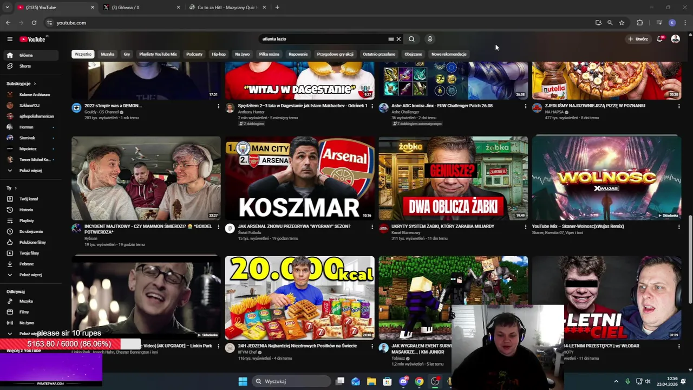The height and width of the screenshot is (390, 693).
Task: Open the Rybson channel link
Action: coord(91,238)
